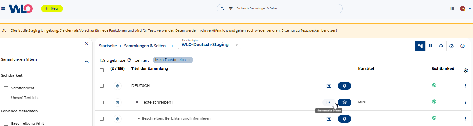Open the dashboard gauge view icon

click(452, 46)
